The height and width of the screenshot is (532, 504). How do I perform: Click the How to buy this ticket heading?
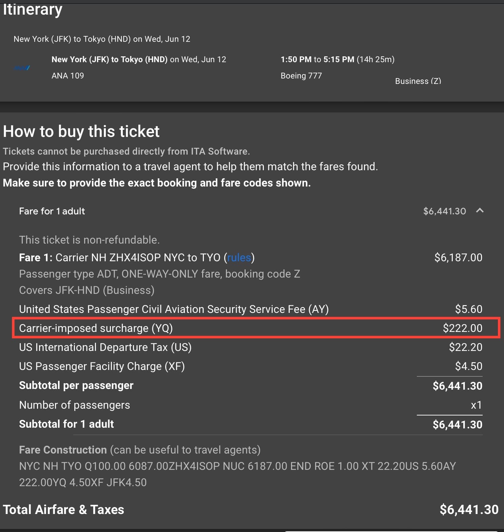click(x=81, y=131)
